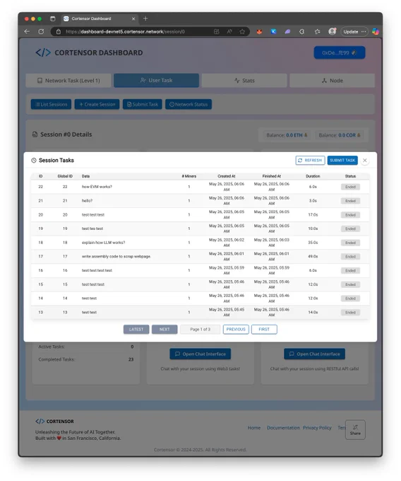Click the Page 1 of 3 indicator
Screen dimensions: 401x481
(200, 329)
